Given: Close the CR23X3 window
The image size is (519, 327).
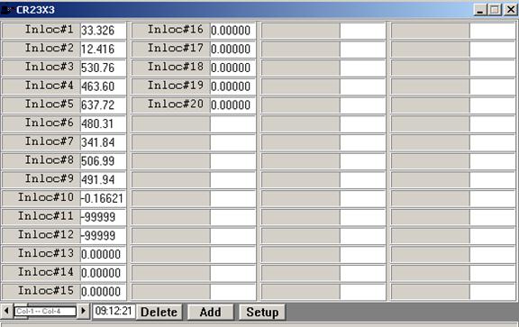Looking at the screenshot, I should click(510, 10).
